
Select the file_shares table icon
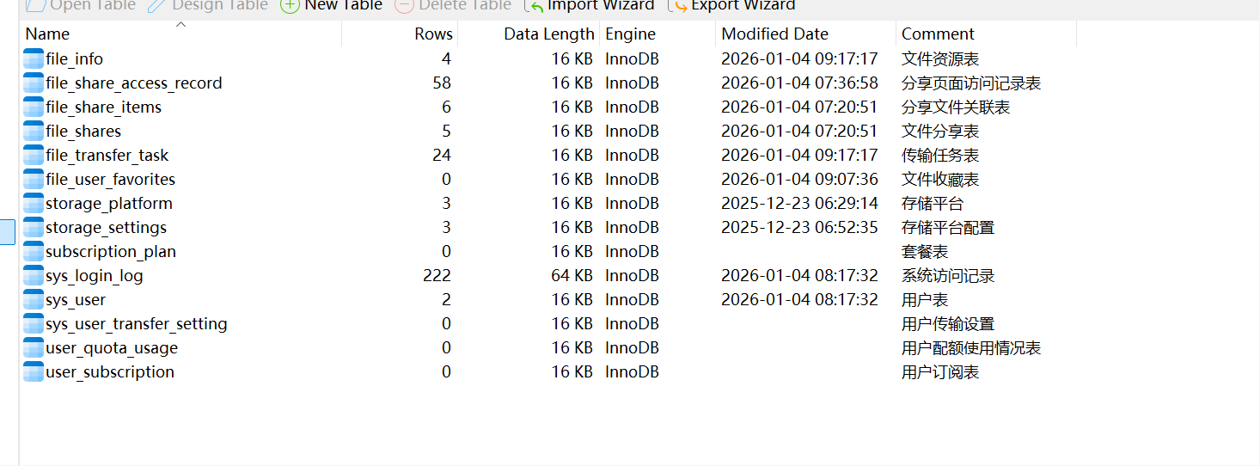coord(34,132)
